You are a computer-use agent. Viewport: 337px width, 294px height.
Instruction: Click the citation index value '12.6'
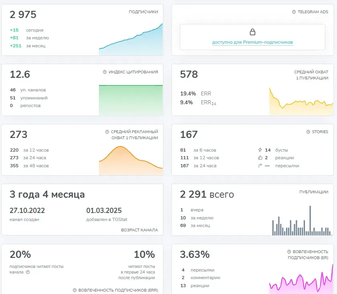(20, 75)
